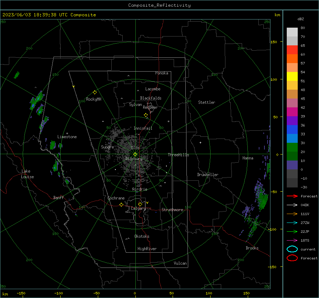319x298 pixels.
Task: Click the -100 tick on bottom km axis
Action: point(58,293)
